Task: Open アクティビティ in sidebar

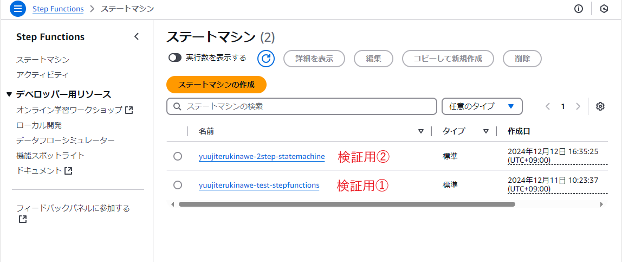Action: click(43, 75)
